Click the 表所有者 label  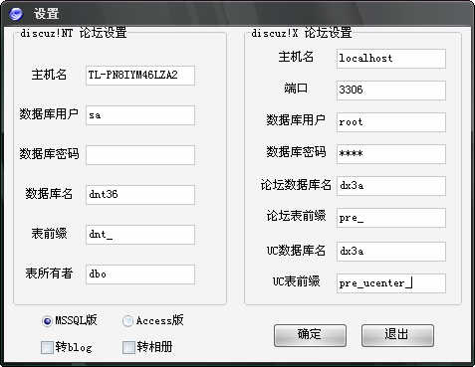pyautogui.click(x=49, y=274)
